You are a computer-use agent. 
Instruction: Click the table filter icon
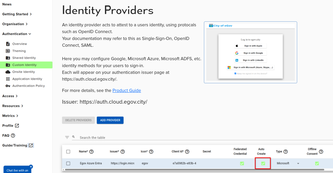pos(67,137)
